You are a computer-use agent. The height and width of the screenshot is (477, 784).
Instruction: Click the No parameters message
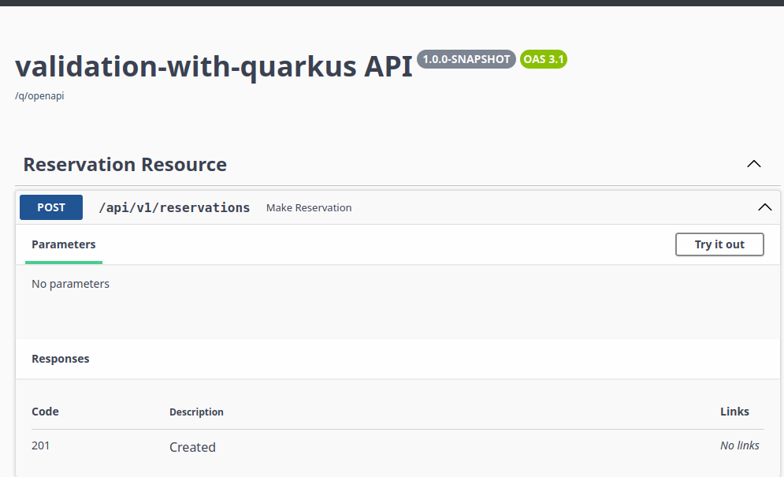pyautogui.click(x=70, y=284)
